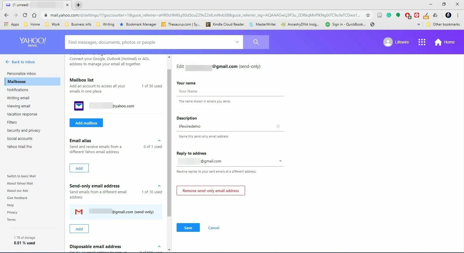Click the Save button
The width and height of the screenshot is (464, 253).
188,228
